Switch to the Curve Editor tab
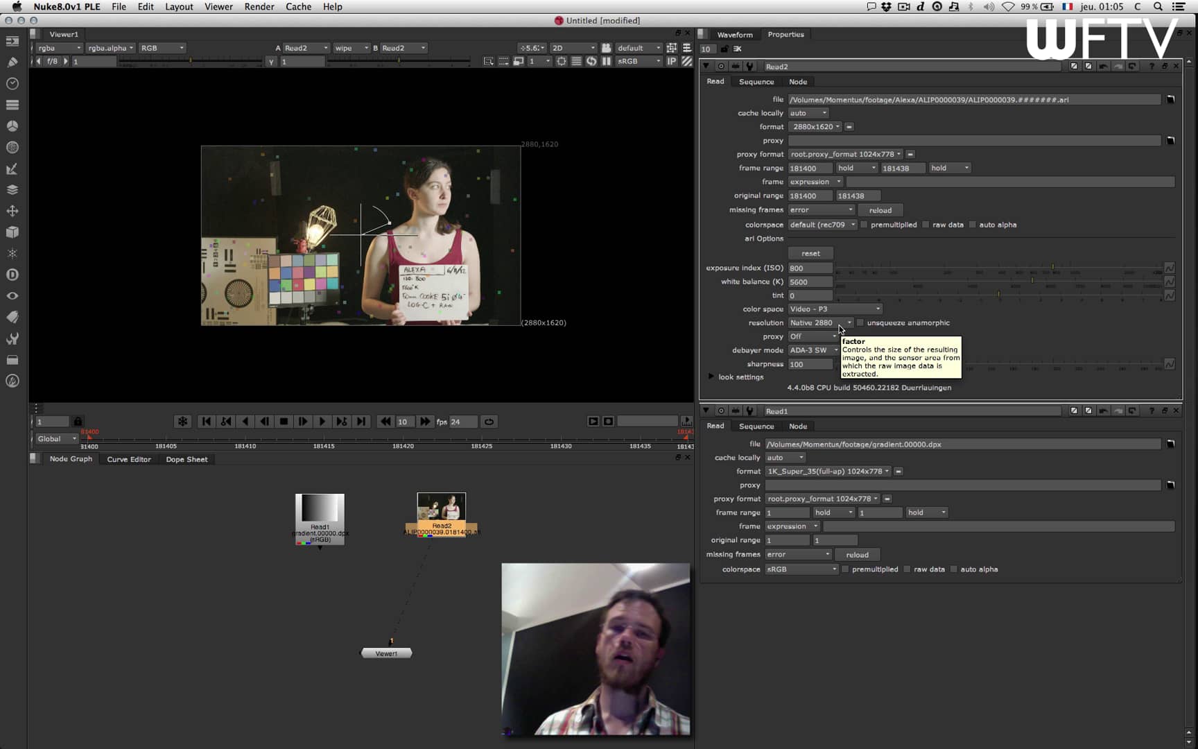Viewport: 1198px width, 749px height. click(128, 459)
